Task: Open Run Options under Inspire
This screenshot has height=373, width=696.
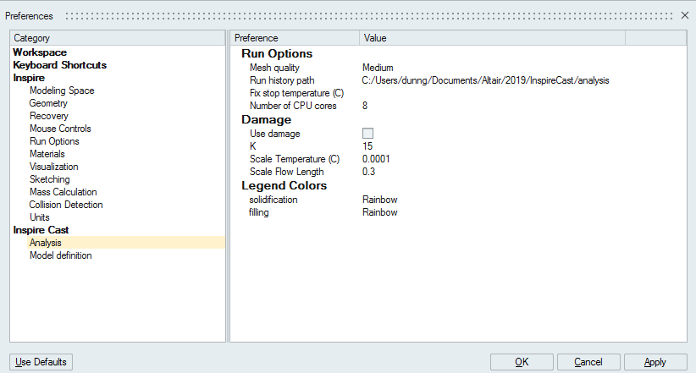Action: tap(54, 141)
